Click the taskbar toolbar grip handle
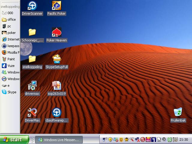 point(33,139)
